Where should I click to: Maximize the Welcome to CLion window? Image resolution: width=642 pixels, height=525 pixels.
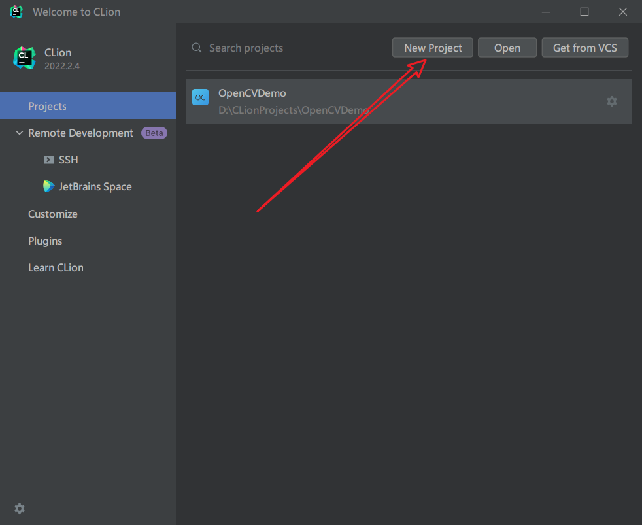pos(584,12)
